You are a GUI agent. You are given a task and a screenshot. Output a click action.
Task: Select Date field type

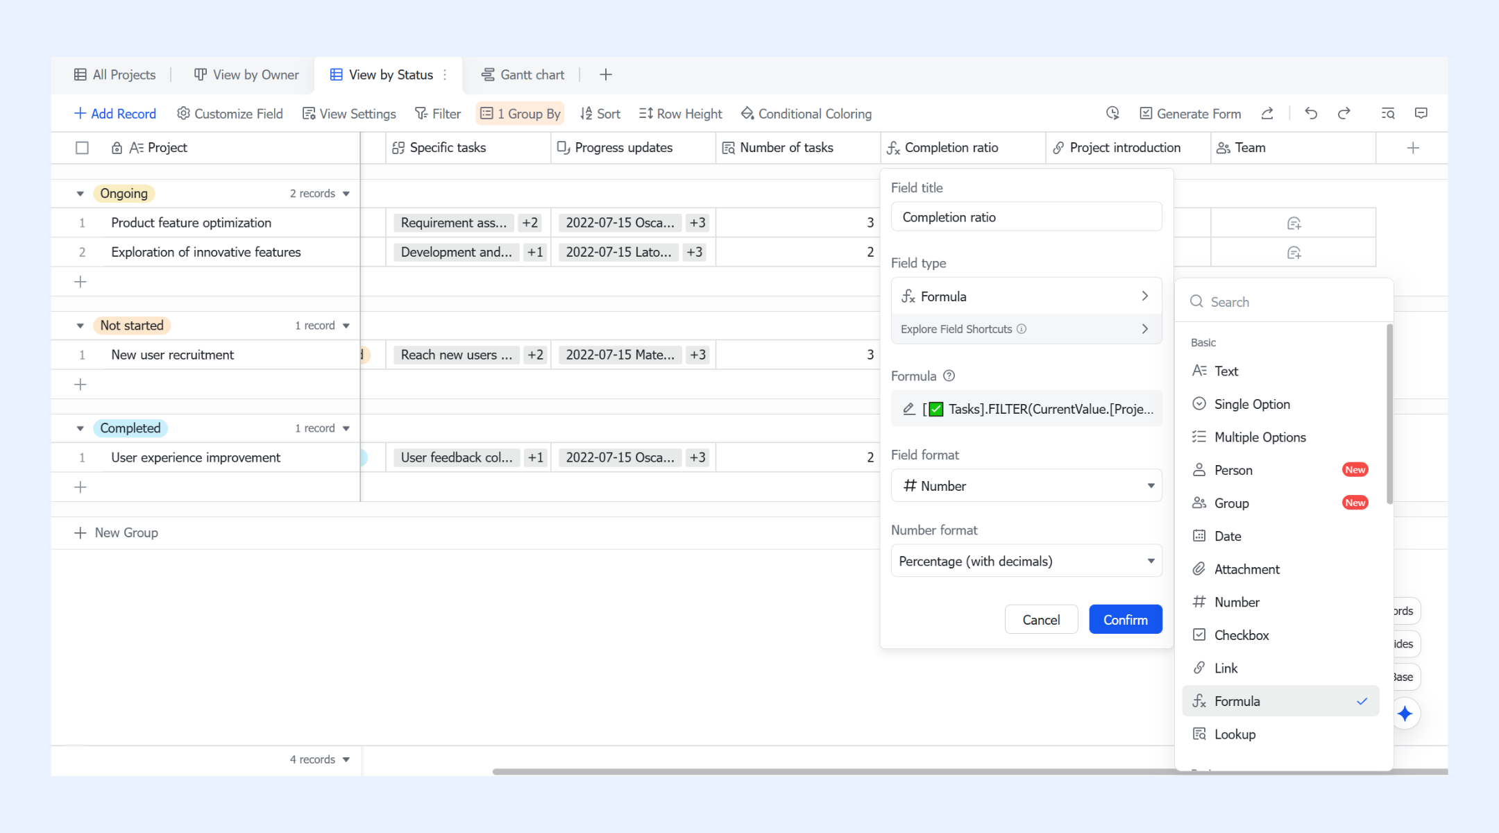click(1280, 536)
